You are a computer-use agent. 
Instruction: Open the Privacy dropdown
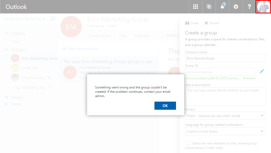[225, 116]
